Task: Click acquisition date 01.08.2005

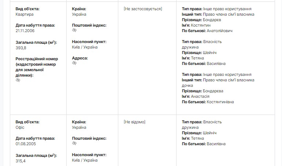Action: point(25,144)
